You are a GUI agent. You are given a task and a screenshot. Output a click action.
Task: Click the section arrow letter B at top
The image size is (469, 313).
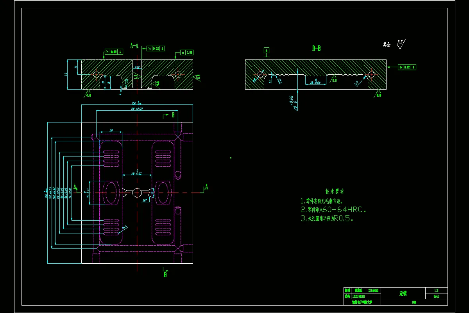point(173,115)
